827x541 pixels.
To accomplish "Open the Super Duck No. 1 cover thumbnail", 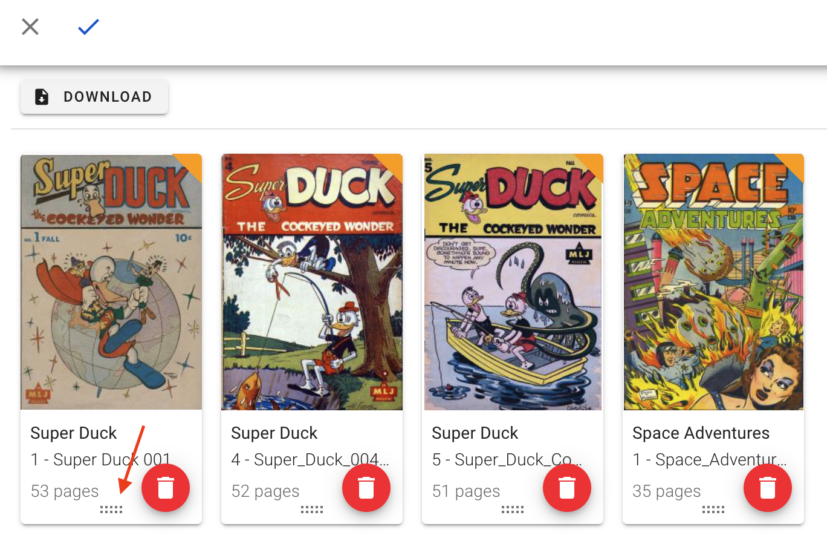I will 111,282.
